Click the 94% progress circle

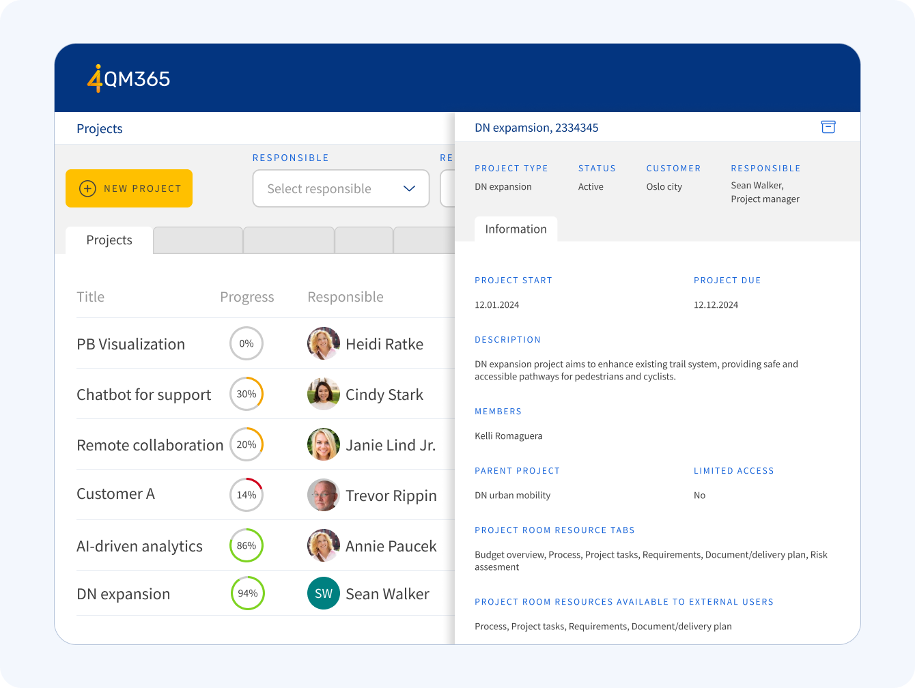pos(247,593)
